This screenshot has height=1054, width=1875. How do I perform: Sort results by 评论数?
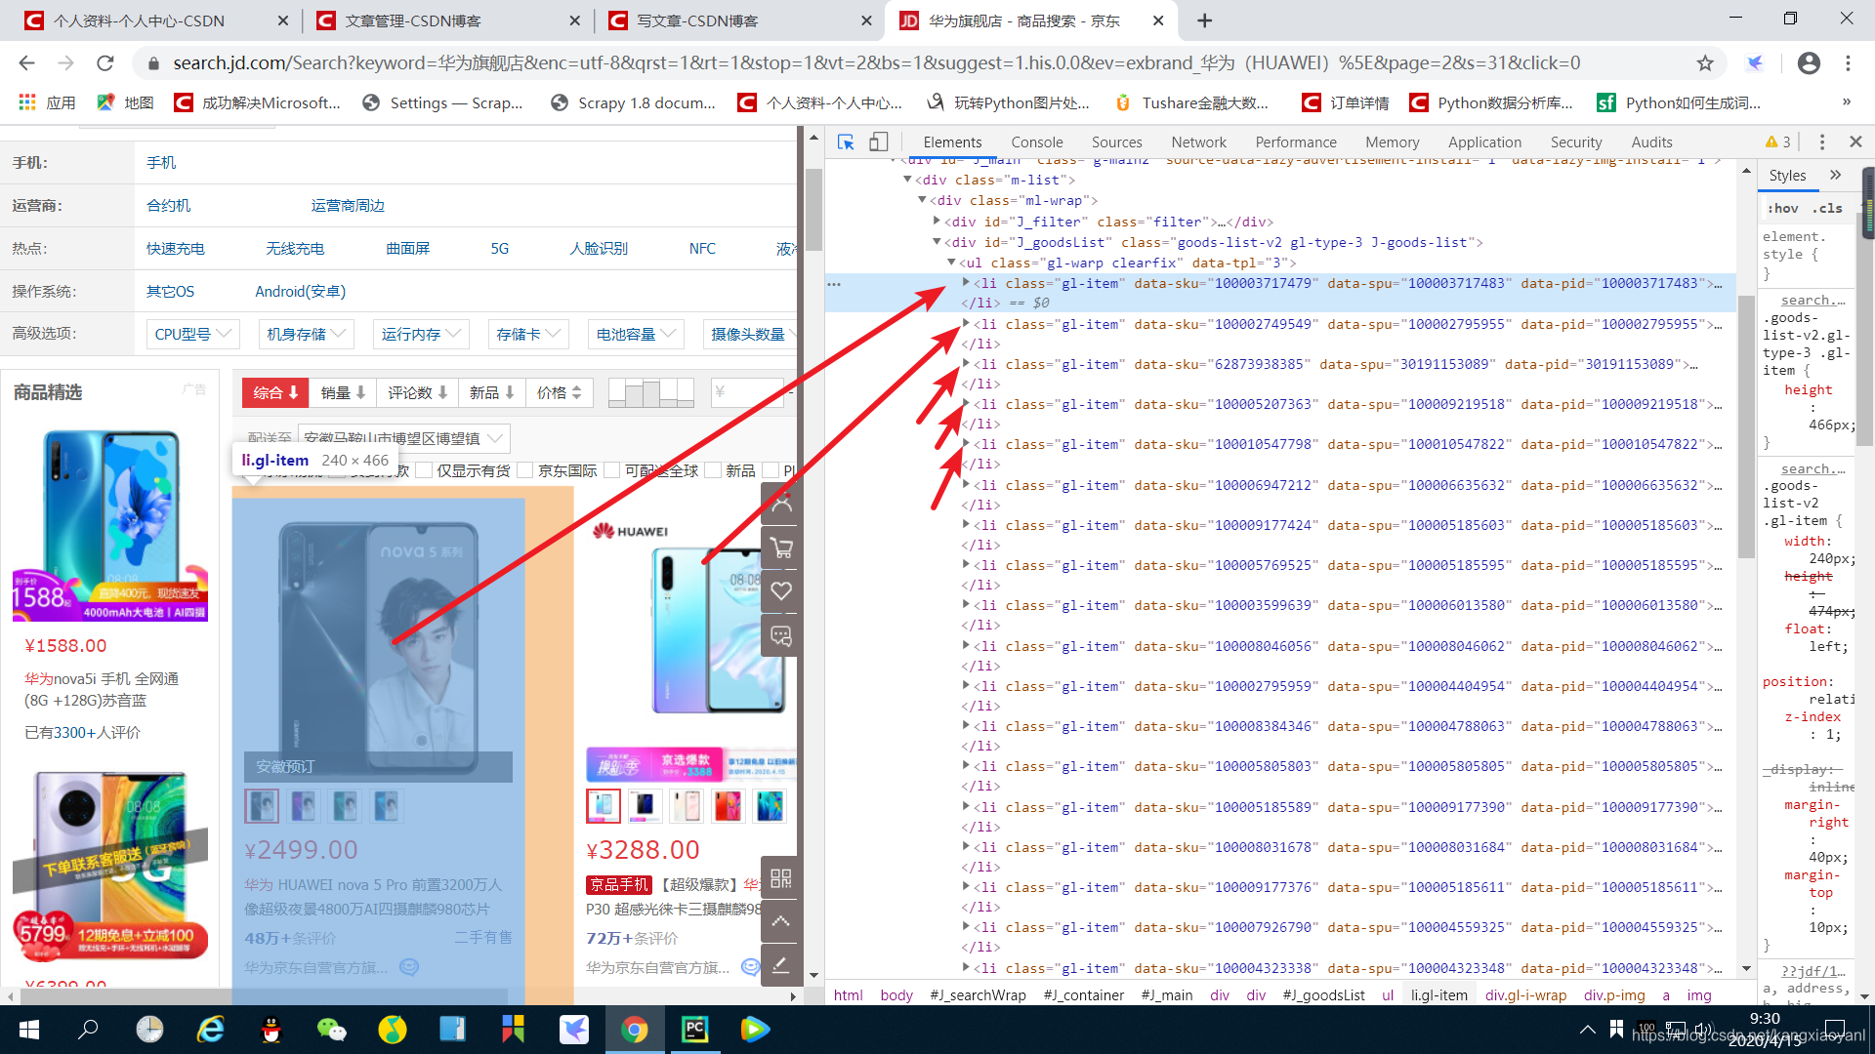pos(418,392)
